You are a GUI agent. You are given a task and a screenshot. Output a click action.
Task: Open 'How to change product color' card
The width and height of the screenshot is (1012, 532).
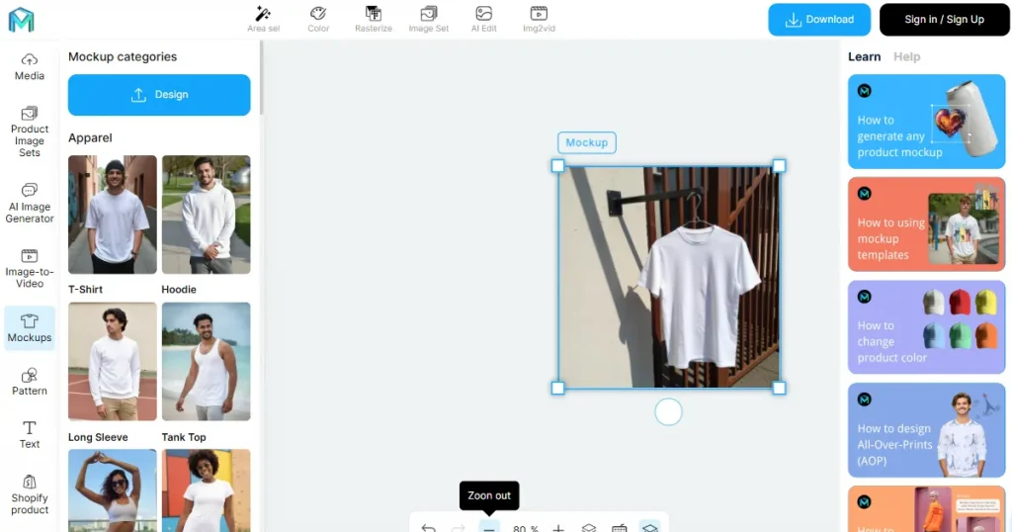(x=927, y=326)
